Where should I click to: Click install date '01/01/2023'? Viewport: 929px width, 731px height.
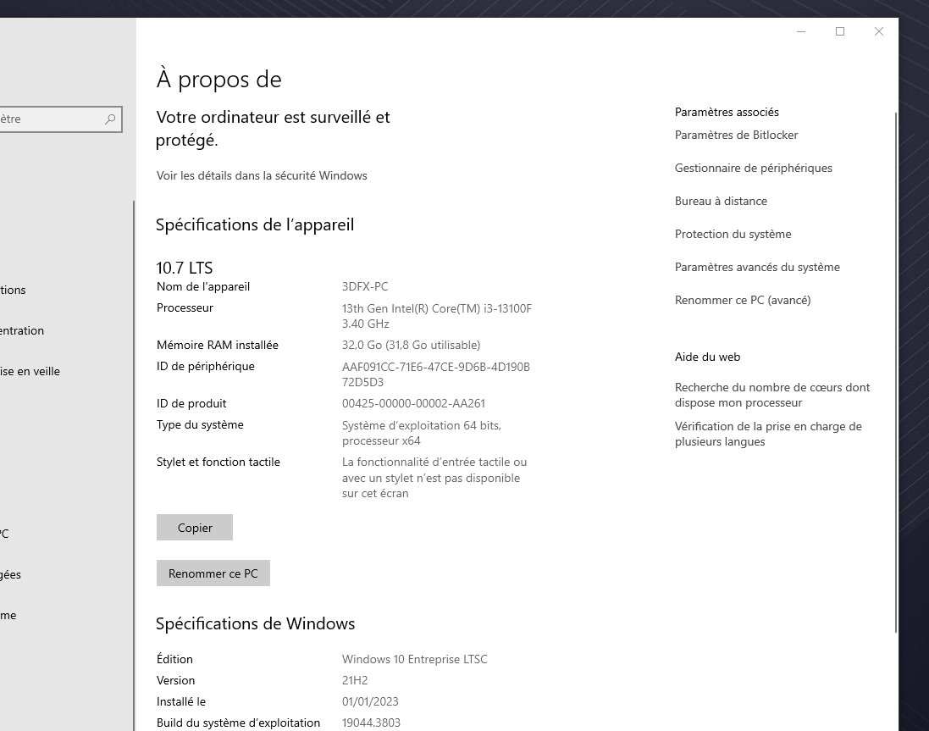click(x=370, y=702)
